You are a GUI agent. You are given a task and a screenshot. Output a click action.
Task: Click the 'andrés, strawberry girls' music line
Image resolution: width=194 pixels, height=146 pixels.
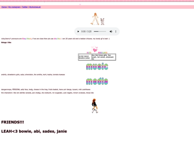(x=33, y=75)
